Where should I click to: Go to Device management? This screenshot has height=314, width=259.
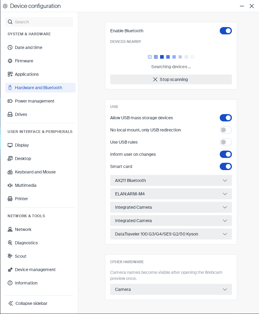pos(40,270)
